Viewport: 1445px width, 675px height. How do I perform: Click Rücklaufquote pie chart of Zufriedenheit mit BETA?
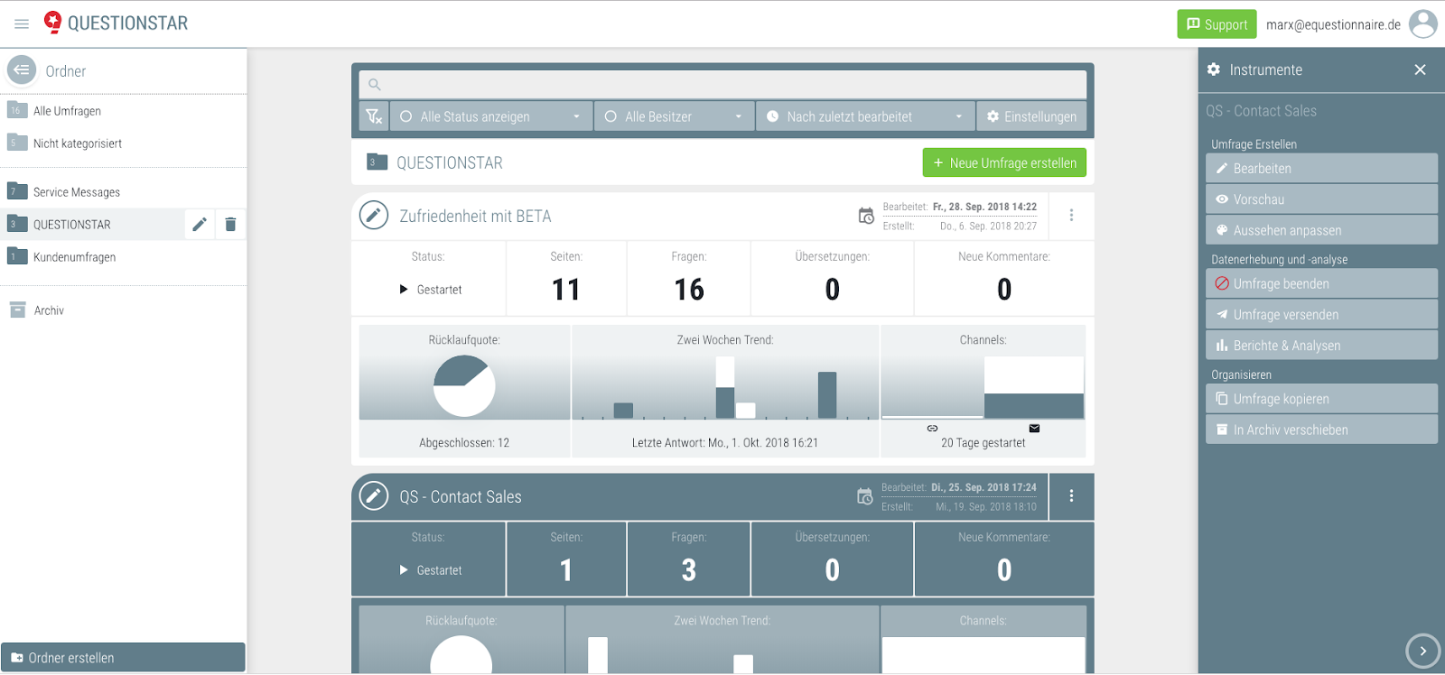(x=464, y=385)
